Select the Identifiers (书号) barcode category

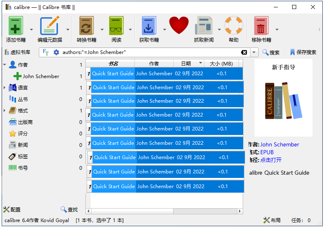click(23, 168)
